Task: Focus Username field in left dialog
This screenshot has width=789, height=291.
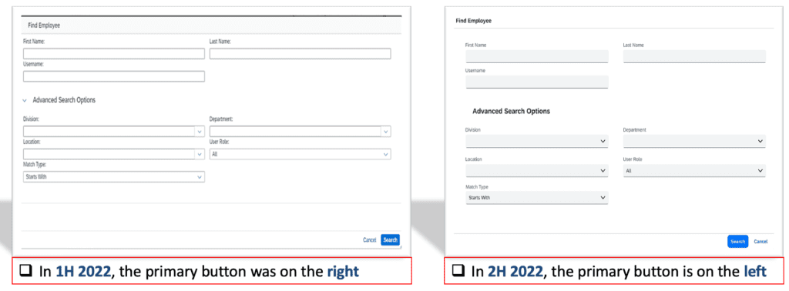Action: click(x=114, y=76)
